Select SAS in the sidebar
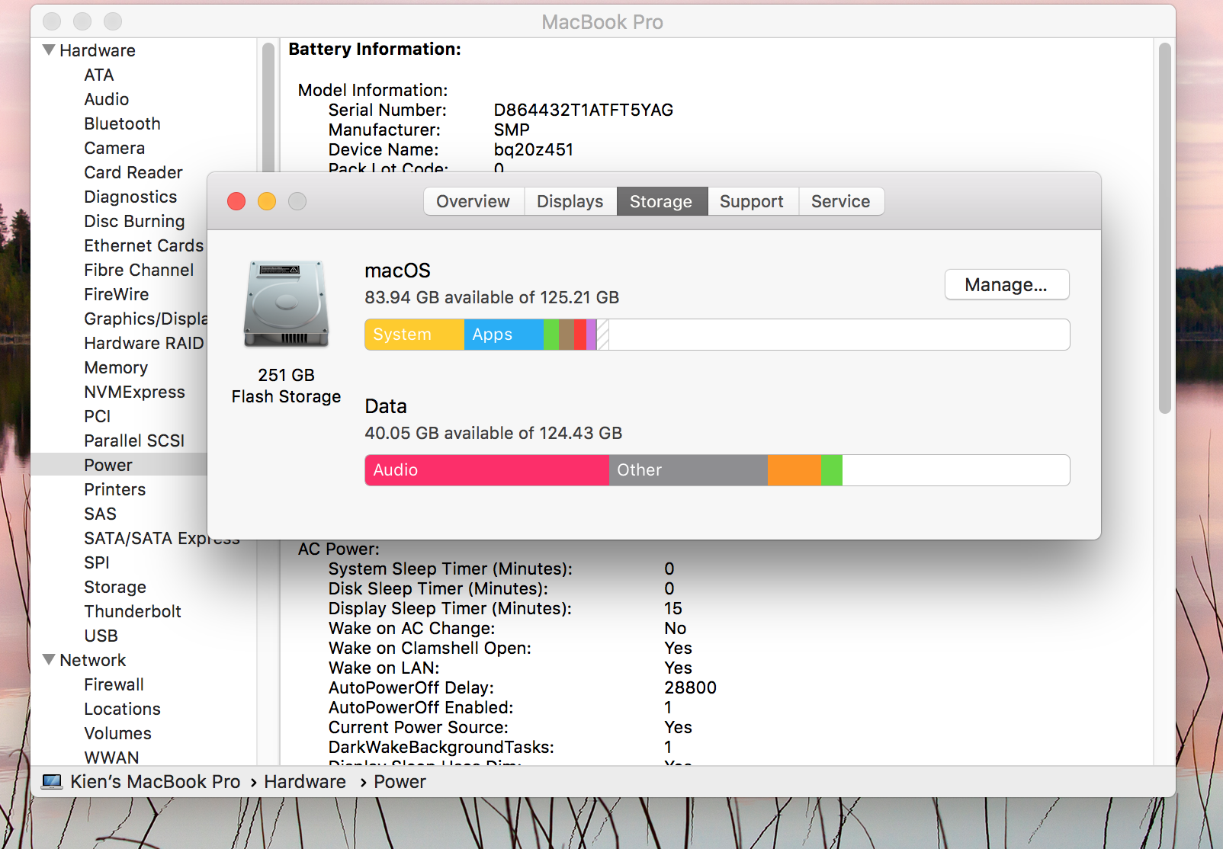The width and height of the screenshot is (1223, 849). (101, 514)
